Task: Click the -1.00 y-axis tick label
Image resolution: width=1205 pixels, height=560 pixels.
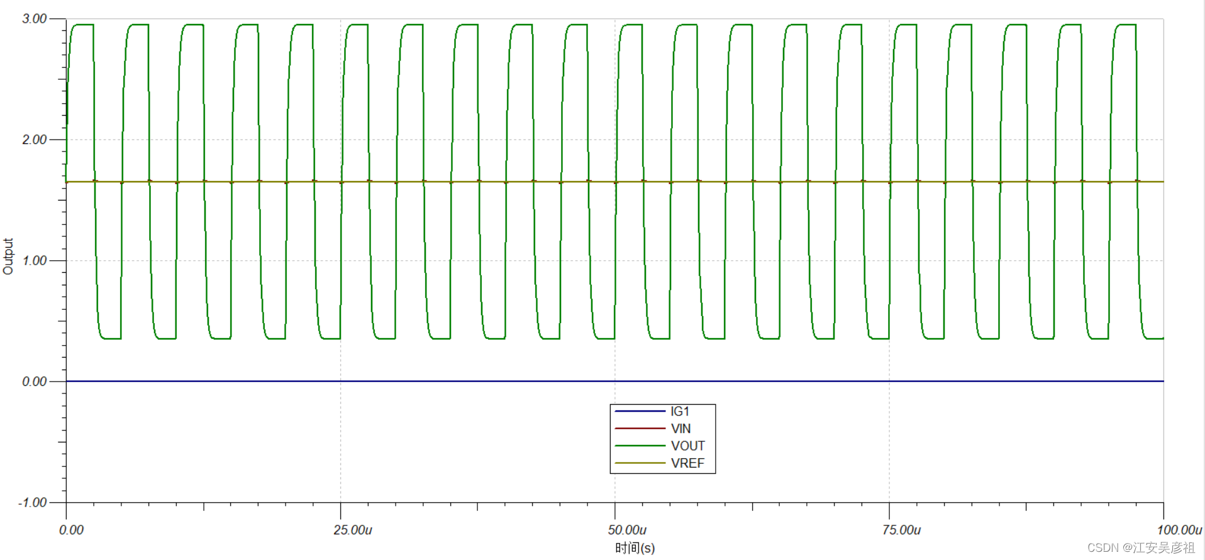Action: pos(33,503)
